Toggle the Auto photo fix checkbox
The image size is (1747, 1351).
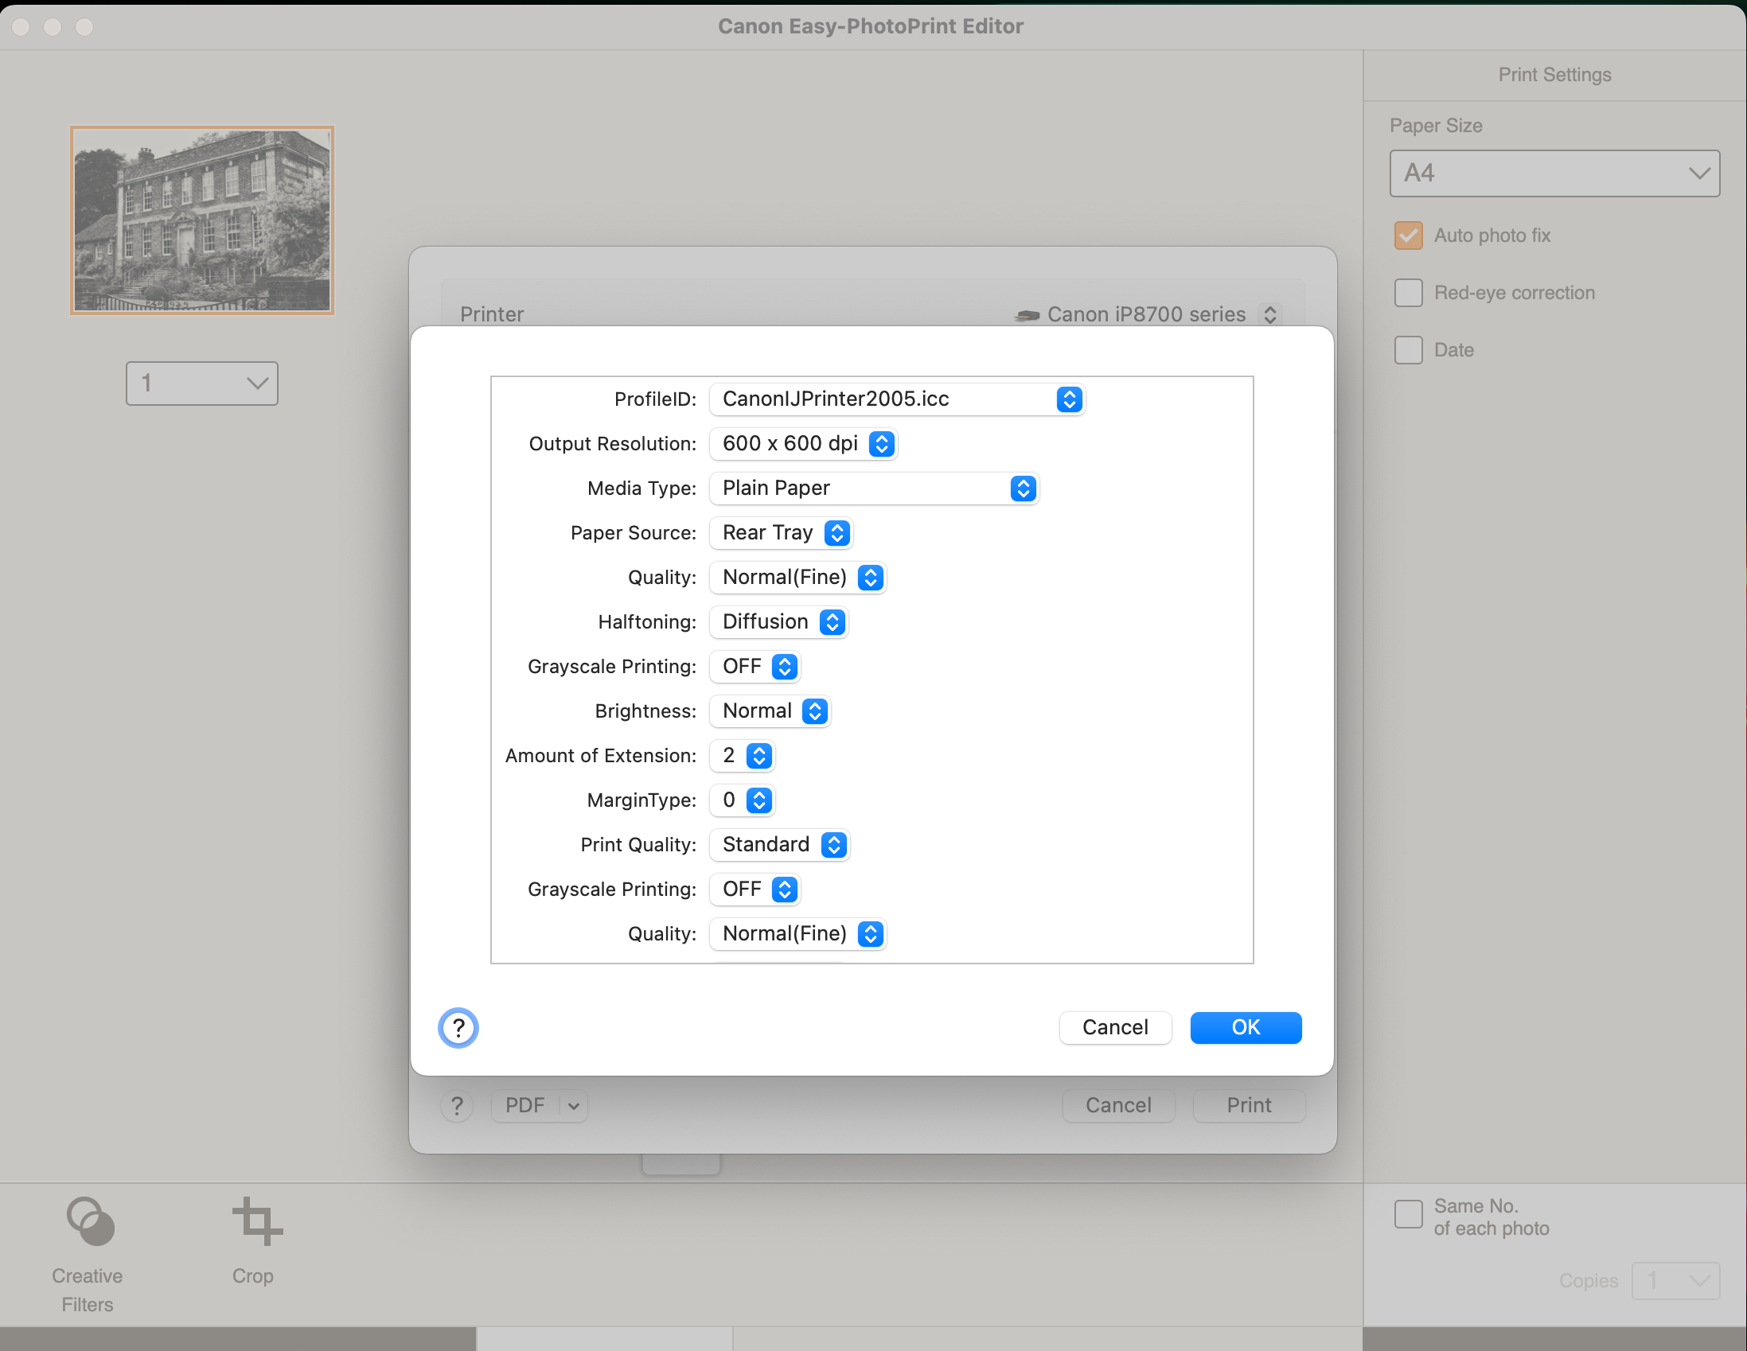(1408, 236)
